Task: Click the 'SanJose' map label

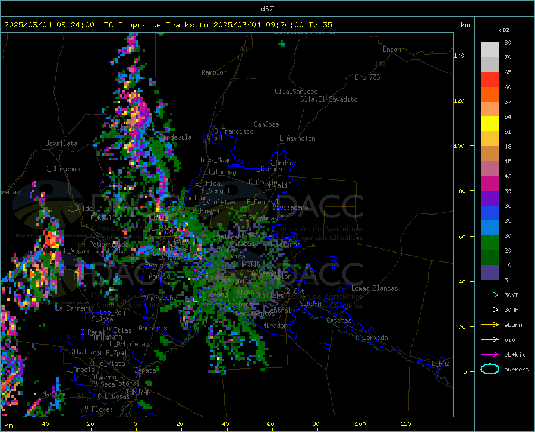Action: click(x=266, y=124)
